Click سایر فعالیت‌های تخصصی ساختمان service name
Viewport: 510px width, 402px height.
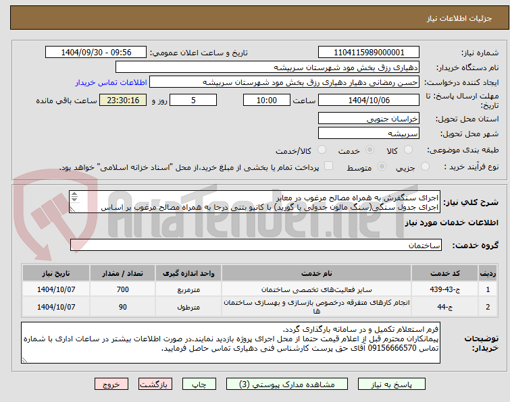click(317, 289)
